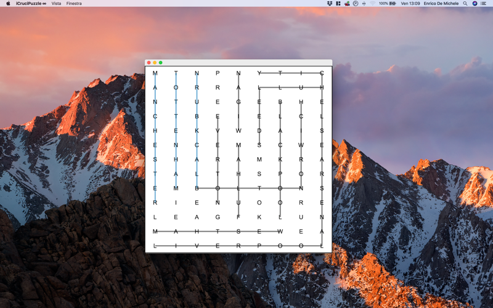Click the Ven 13:09 clock
The width and height of the screenshot is (493, 308).
click(x=410, y=4)
